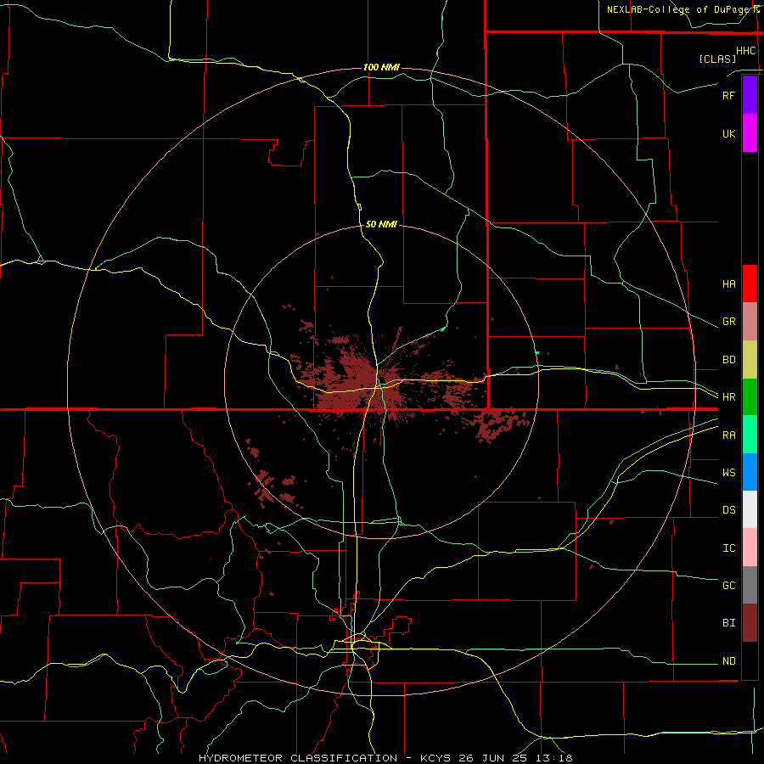This screenshot has width=764, height=764.
Task: Click the green HR legend color swatch
Action: click(x=750, y=397)
